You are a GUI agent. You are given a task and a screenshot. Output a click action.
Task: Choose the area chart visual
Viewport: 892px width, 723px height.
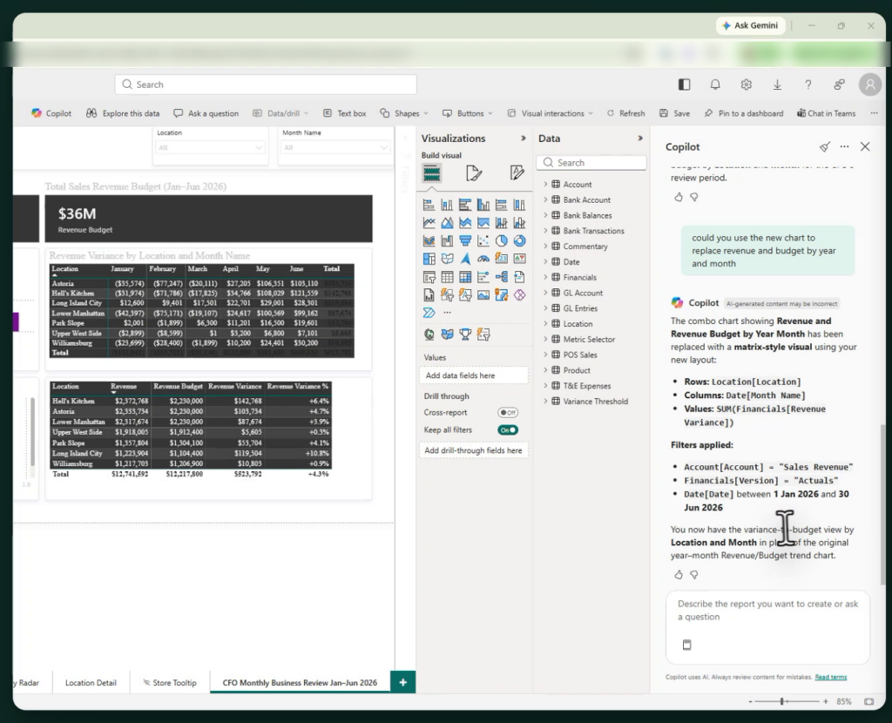(447, 223)
